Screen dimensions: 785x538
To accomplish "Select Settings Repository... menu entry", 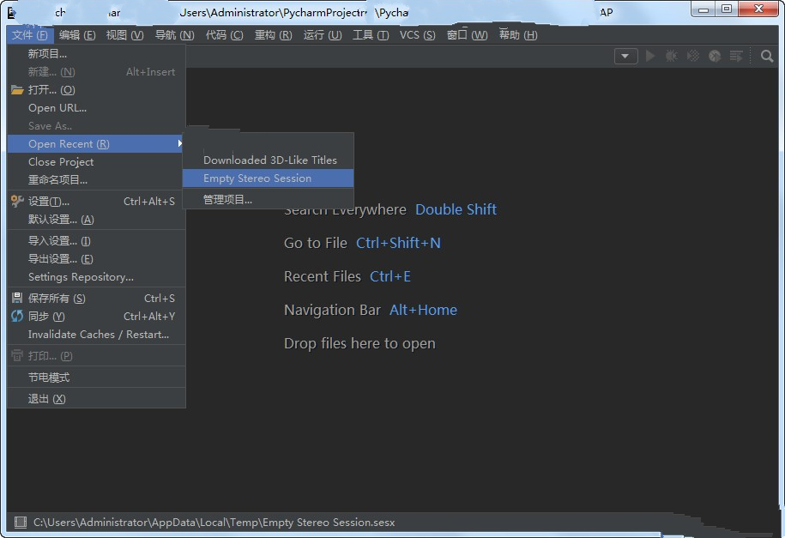I will click(x=97, y=277).
